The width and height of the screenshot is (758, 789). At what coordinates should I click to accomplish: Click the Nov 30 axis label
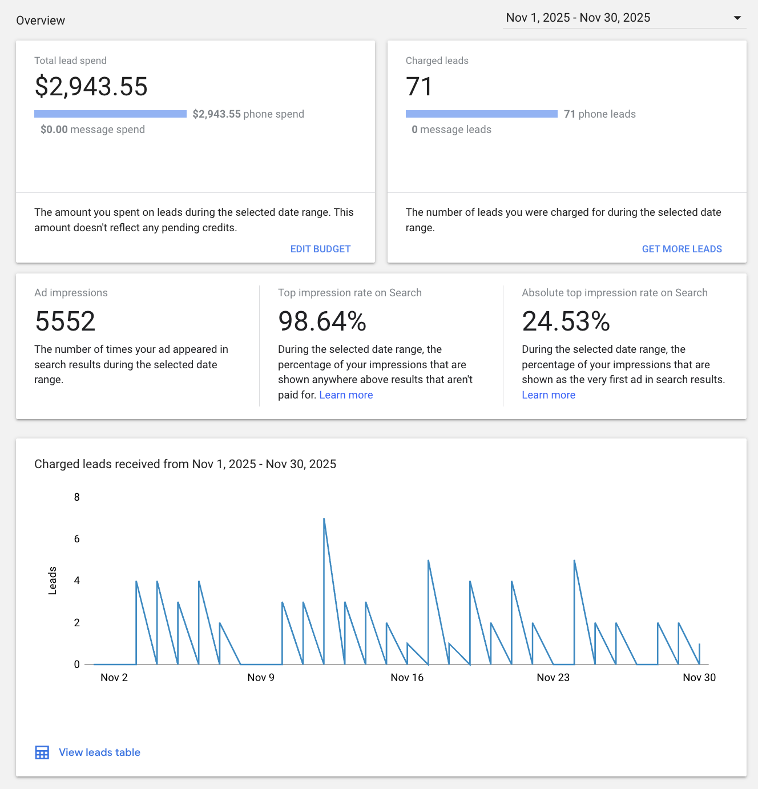coord(699,678)
